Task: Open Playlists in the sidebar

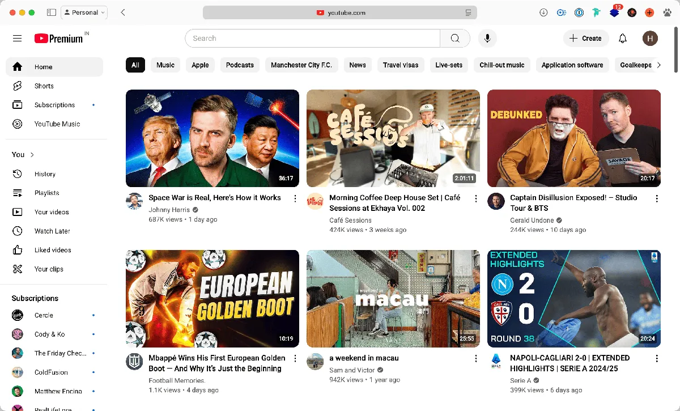Action: (x=54, y=193)
